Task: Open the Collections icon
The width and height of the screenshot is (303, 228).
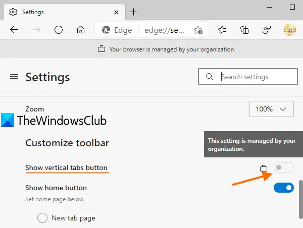Action: [244, 30]
